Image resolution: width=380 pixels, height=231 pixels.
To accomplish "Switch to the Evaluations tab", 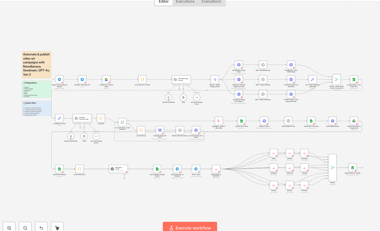I will pyautogui.click(x=211, y=2).
